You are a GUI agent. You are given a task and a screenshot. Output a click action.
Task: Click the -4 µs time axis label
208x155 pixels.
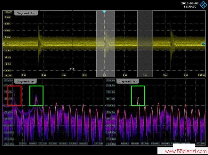pos(64,75)
